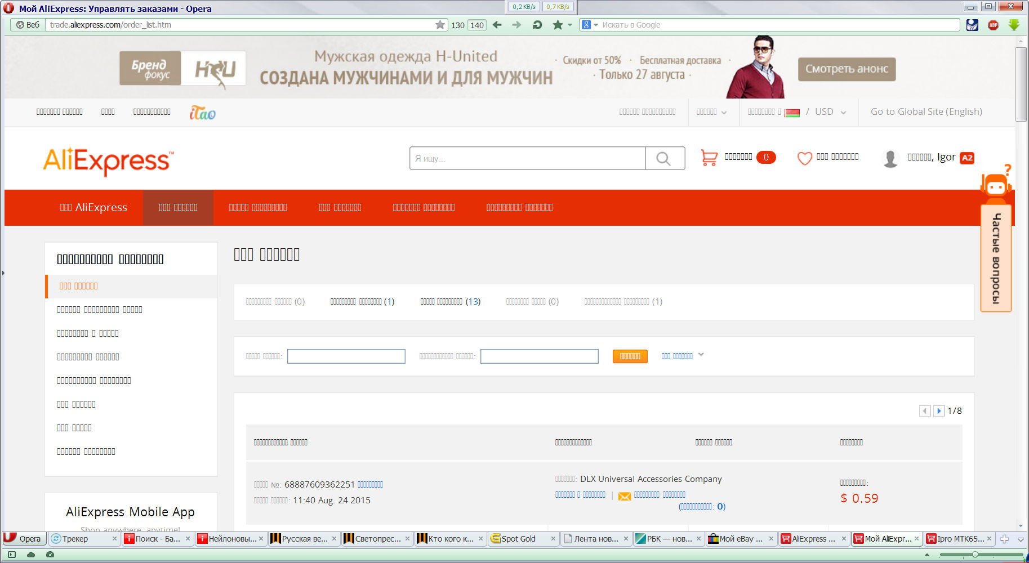Click the Opera back arrow button
This screenshot has height=563, width=1029.
[497, 25]
